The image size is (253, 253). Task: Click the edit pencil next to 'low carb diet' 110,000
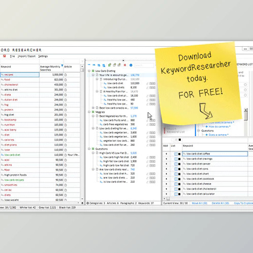pos(147,83)
